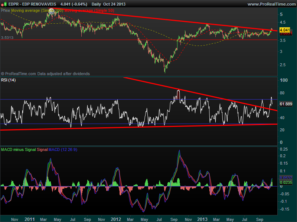
Task: Click the round marker icon on the price chart
Action: tap(51, 11)
